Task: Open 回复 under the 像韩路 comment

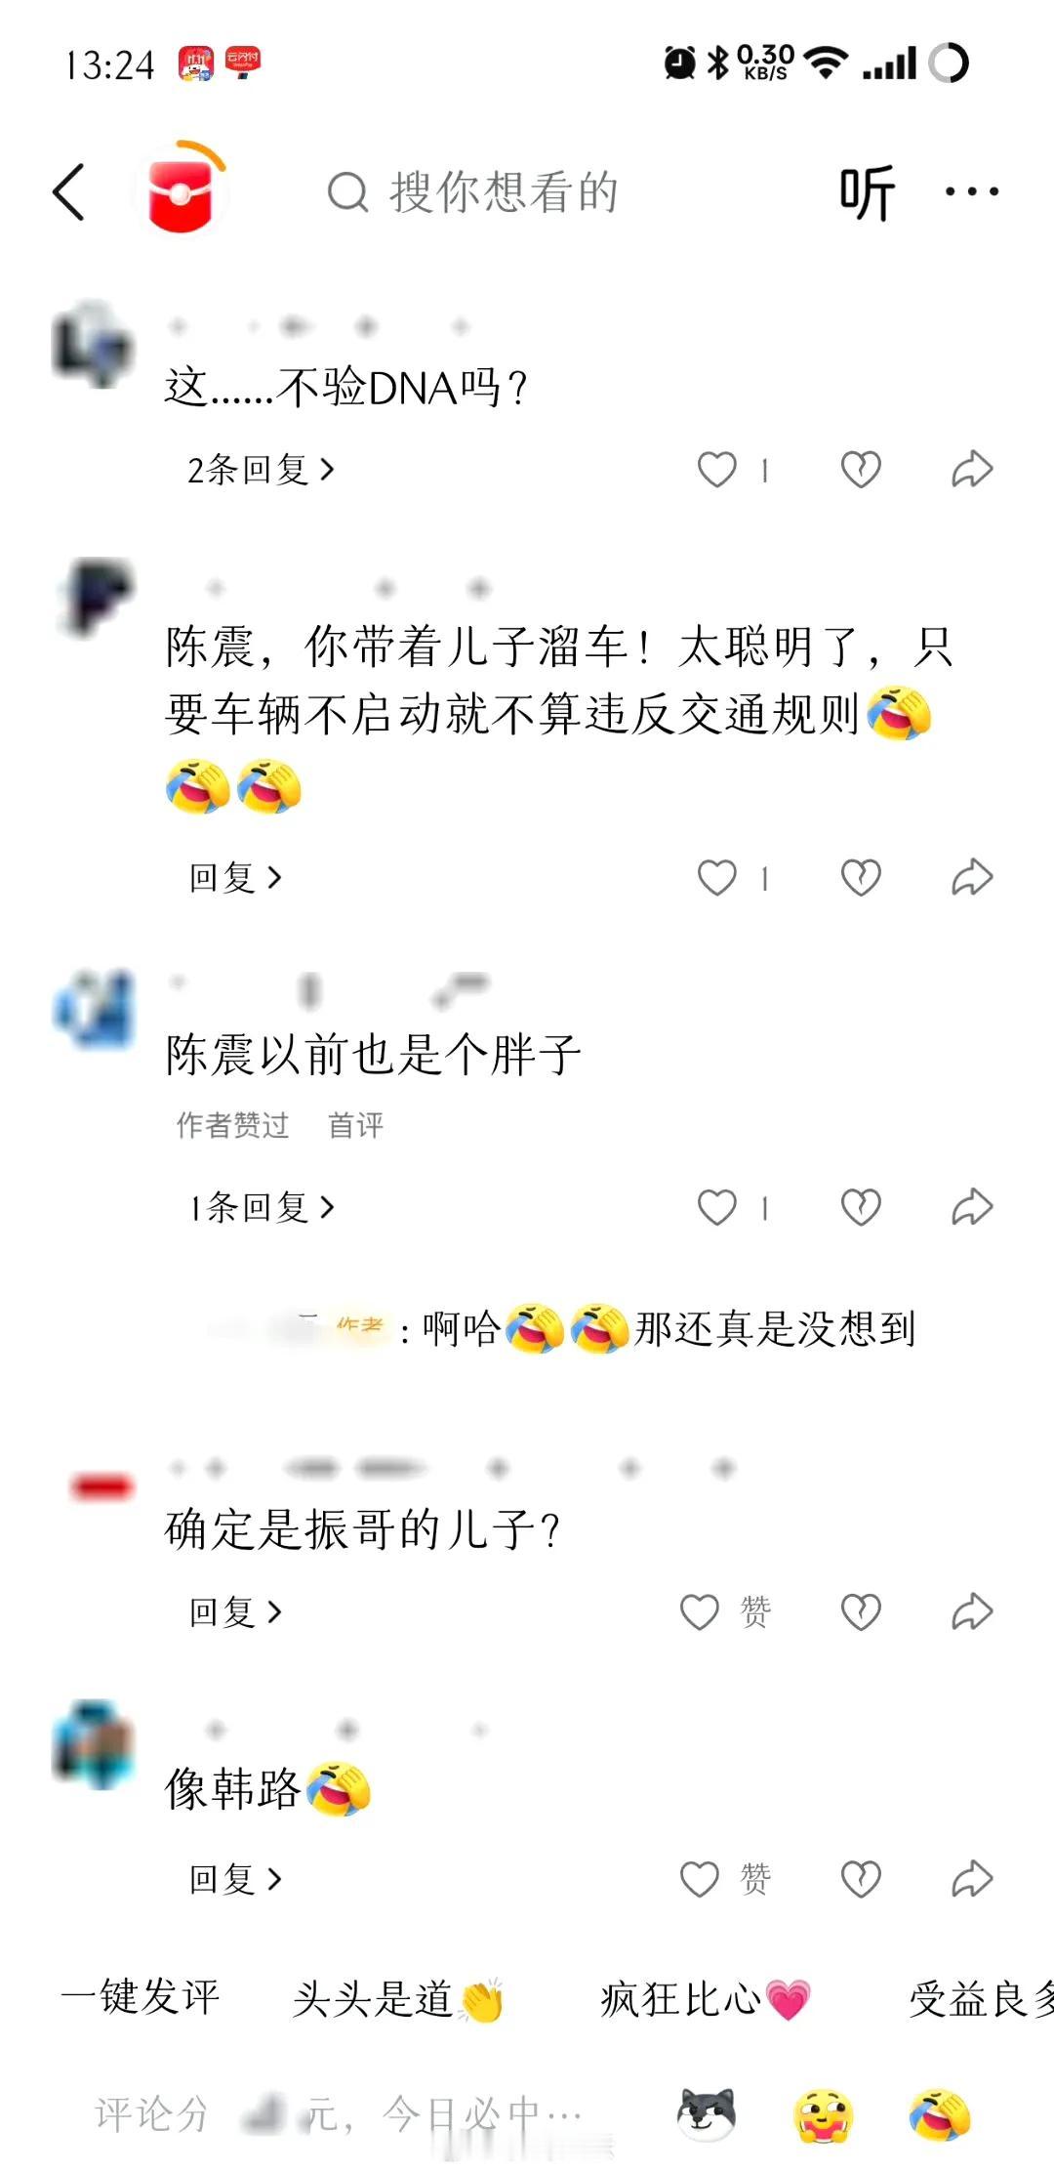Action: tap(235, 1878)
